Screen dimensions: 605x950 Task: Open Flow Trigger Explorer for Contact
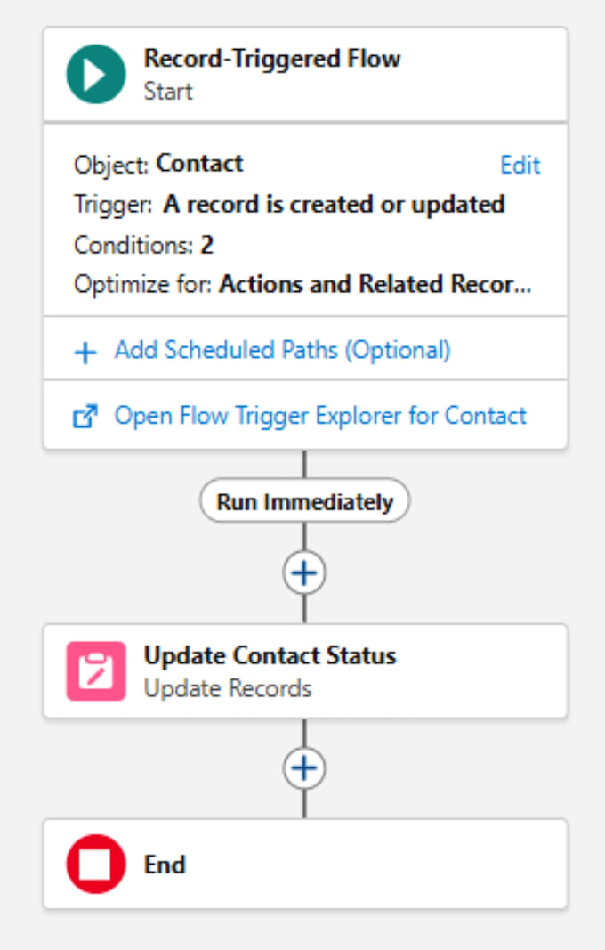[320, 416]
